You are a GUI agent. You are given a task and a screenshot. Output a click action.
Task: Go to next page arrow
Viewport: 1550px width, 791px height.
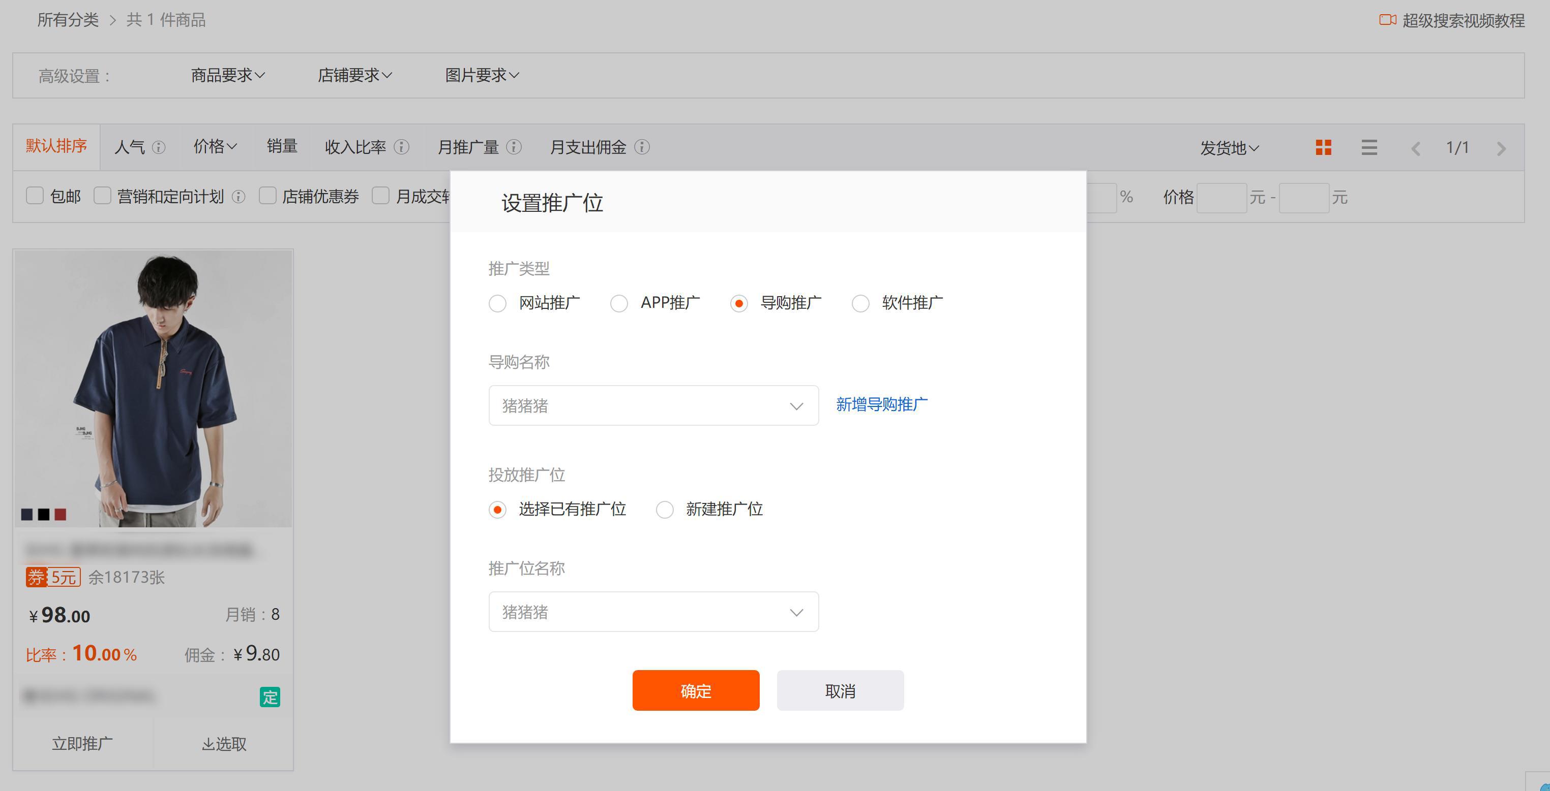click(1501, 148)
